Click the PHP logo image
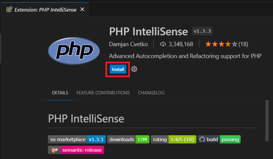 coord(74,51)
